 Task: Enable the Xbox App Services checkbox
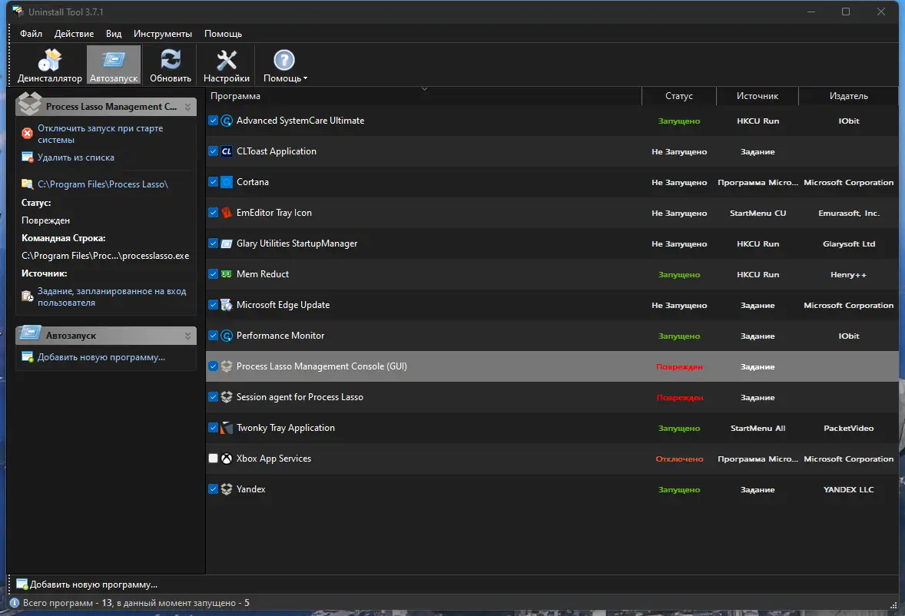coord(213,458)
